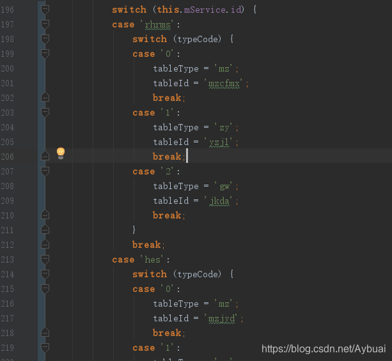Screen dimensions: 392x361
Task: Click the 'rhrms' string literal
Action: 158,25
